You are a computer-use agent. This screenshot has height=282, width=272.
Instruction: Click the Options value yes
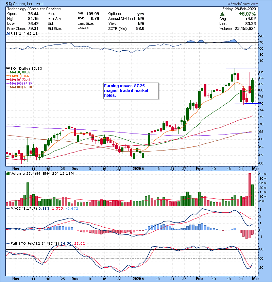coord(141,14)
